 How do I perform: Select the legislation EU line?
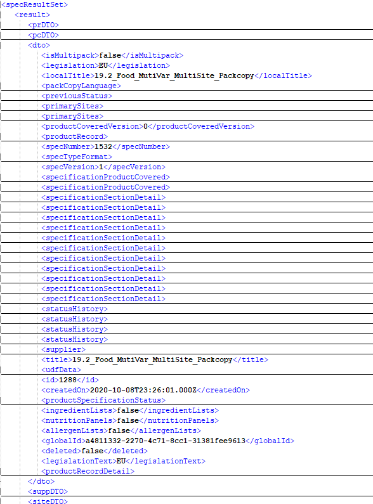[105, 65]
